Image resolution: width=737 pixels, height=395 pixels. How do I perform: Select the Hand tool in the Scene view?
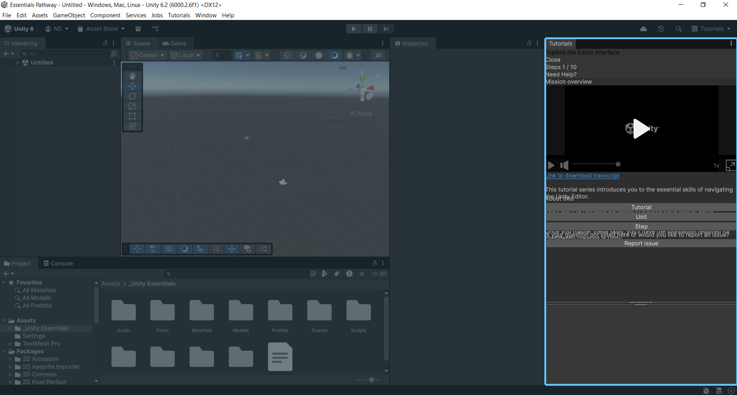tap(132, 76)
